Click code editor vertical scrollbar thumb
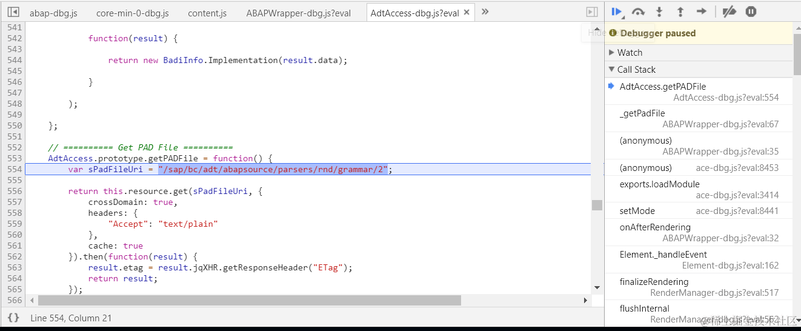 tap(597, 205)
